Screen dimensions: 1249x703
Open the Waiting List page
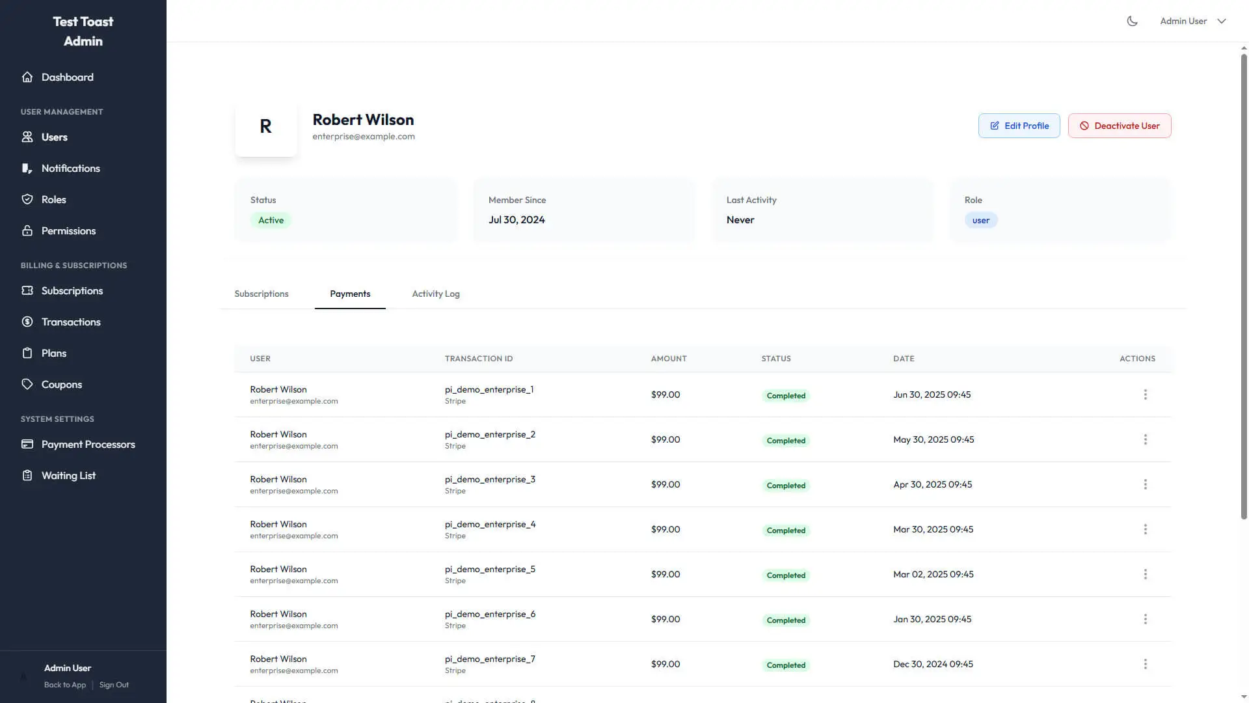(x=27, y=475)
